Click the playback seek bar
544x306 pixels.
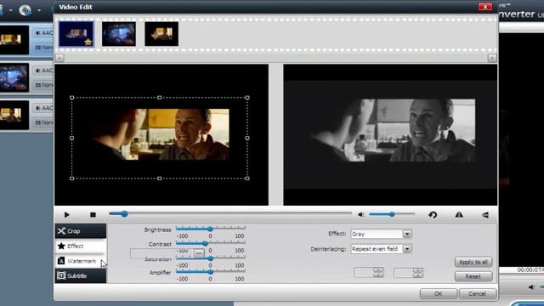pyautogui.click(x=230, y=214)
